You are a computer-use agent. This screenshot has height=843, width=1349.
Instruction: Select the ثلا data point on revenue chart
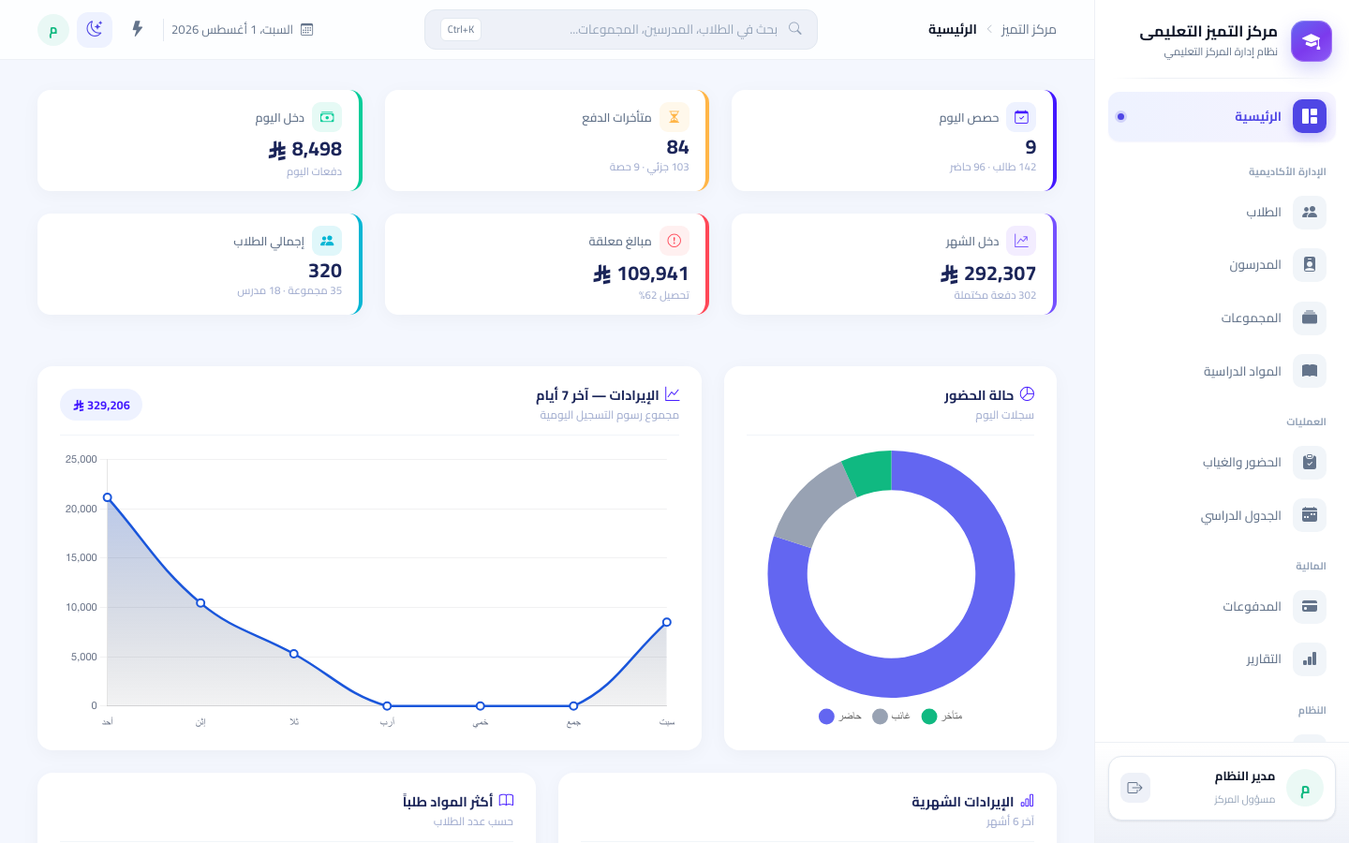(x=294, y=654)
